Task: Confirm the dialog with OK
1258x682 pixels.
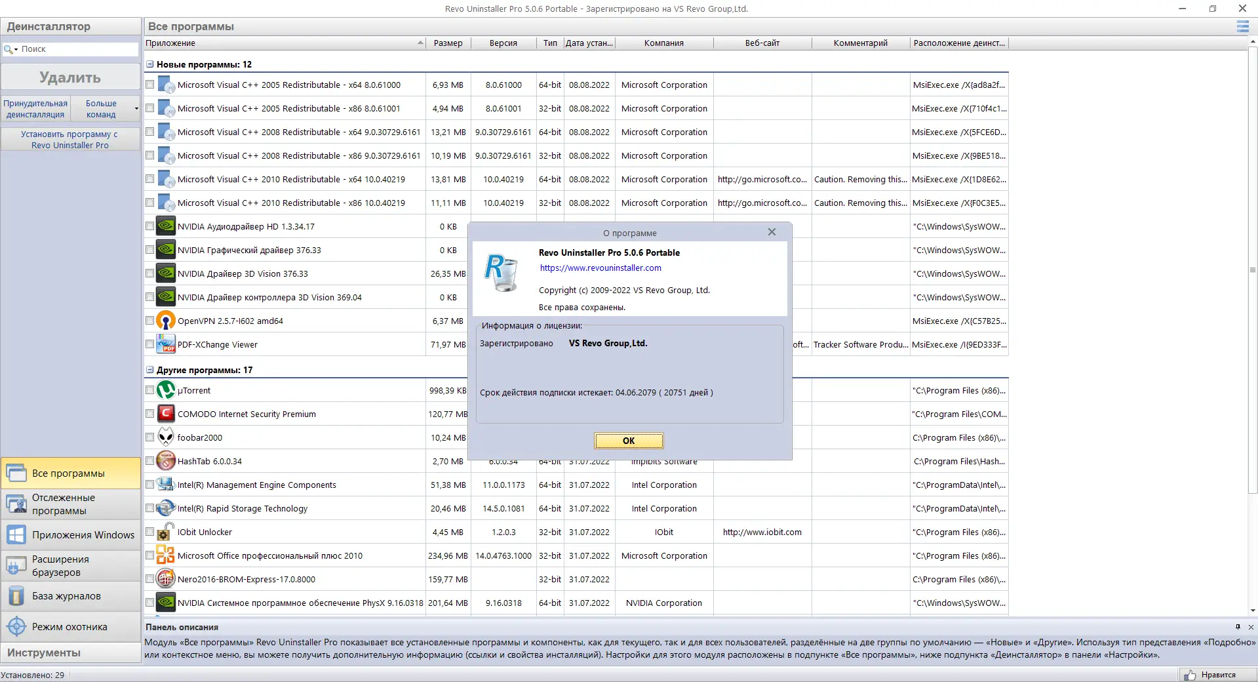Action: 629,441
